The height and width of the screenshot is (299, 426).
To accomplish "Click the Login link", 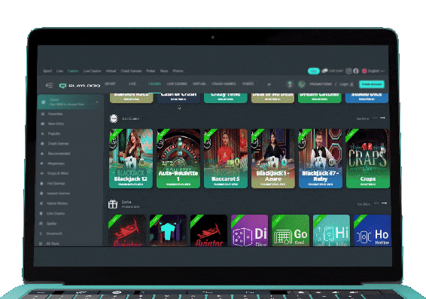I will pos(344,84).
